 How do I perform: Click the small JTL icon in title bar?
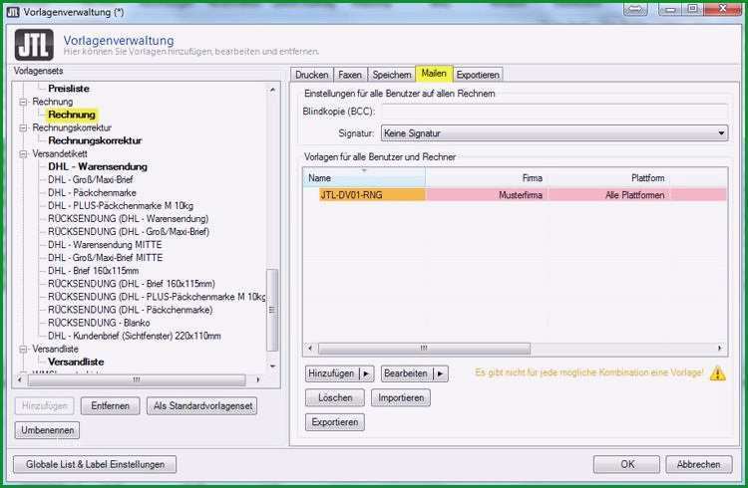click(13, 12)
